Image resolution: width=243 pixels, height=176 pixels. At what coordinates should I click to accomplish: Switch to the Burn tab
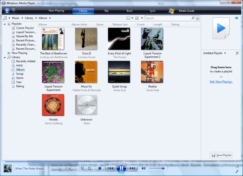129,11
